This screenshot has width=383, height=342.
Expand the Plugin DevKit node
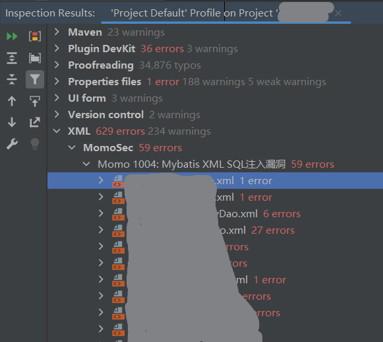click(x=57, y=48)
